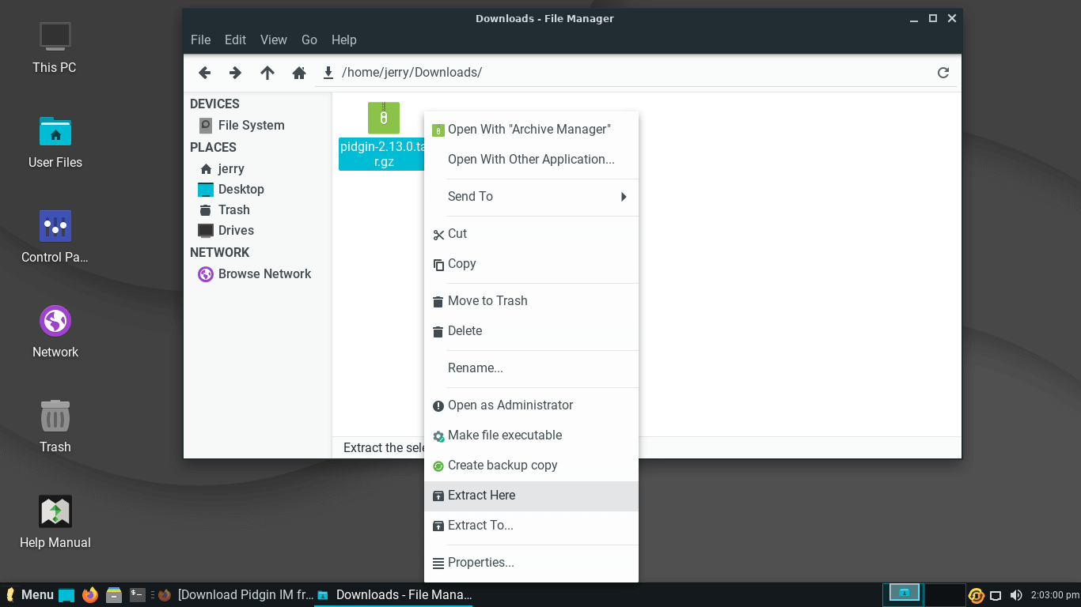This screenshot has height=607, width=1081.
Task: Launch Firefox from the taskbar
Action: click(x=90, y=595)
